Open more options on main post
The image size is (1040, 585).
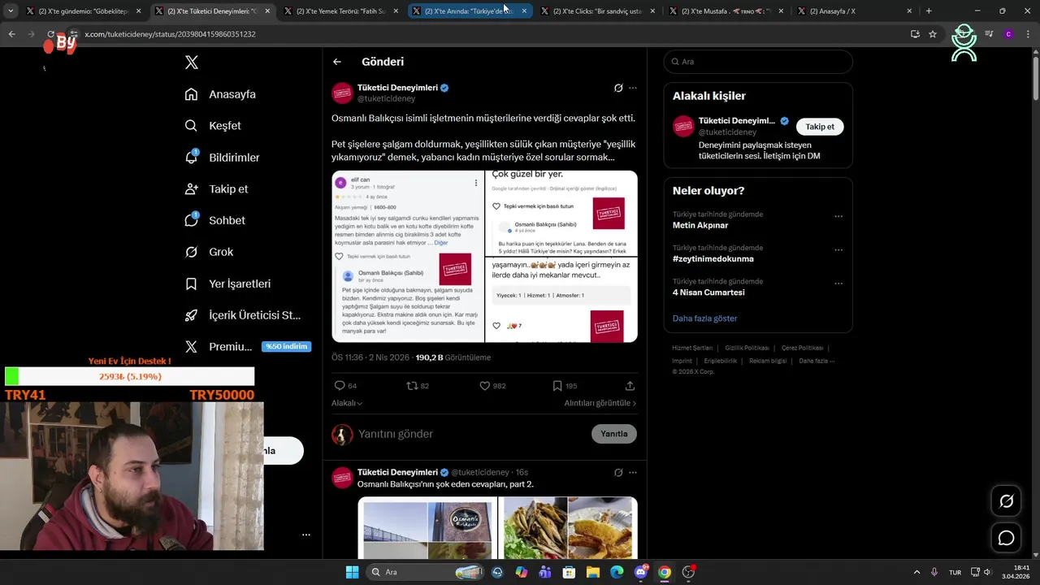[633, 88]
